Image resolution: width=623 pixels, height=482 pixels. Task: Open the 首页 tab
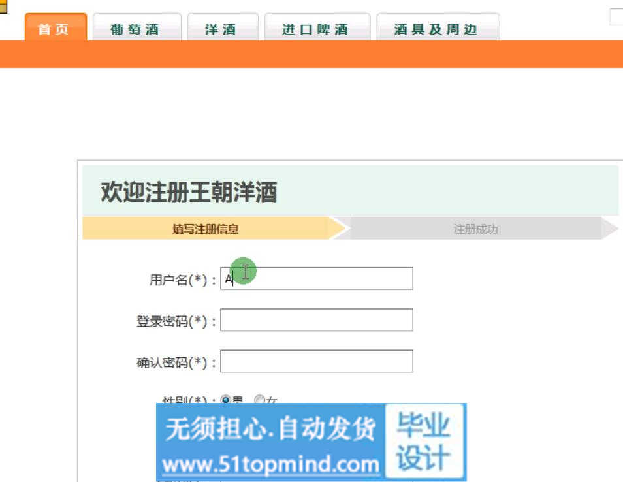coord(56,27)
